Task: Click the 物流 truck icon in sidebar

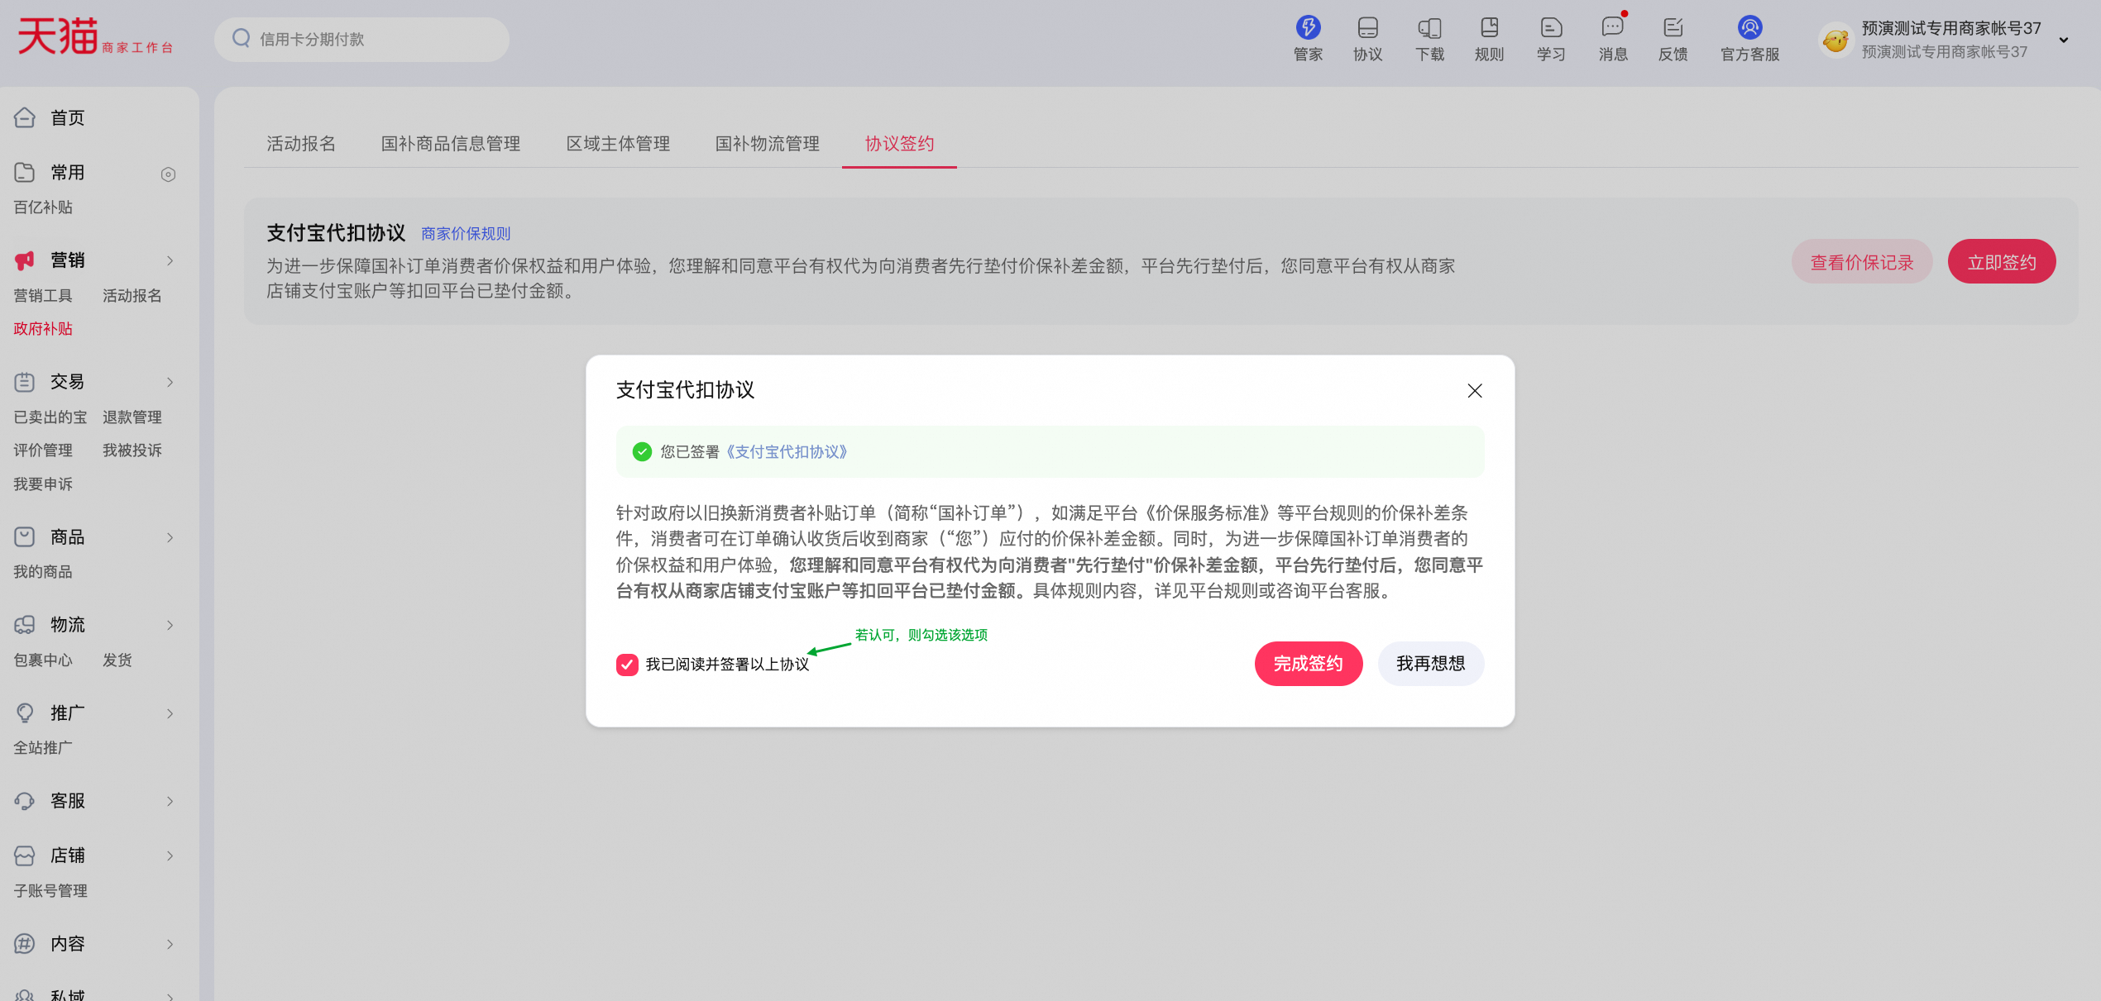Action: (x=25, y=624)
